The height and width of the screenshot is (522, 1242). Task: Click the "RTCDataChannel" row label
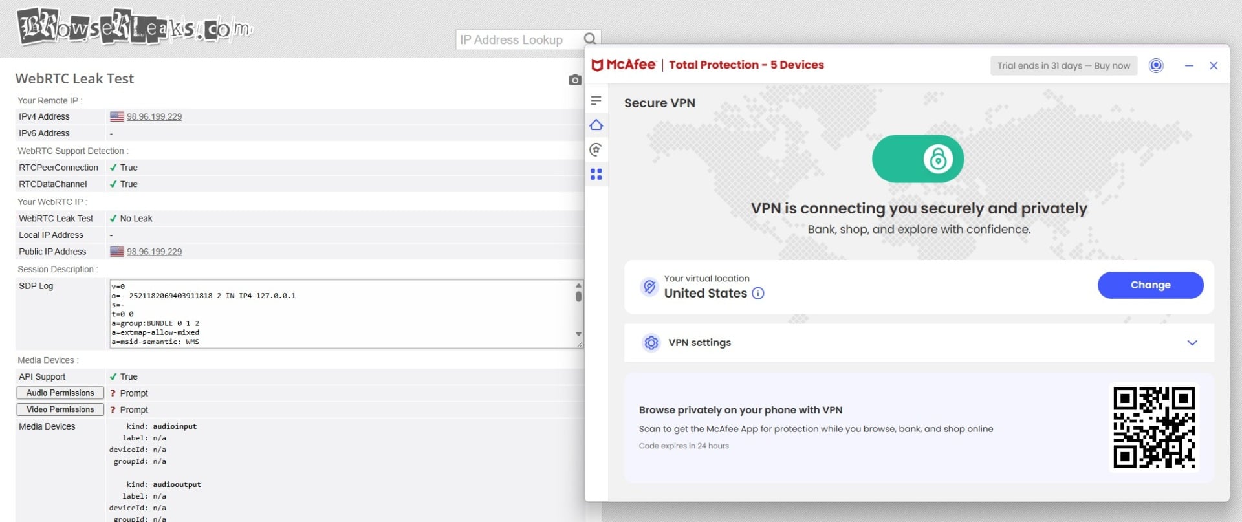point(52,184)
